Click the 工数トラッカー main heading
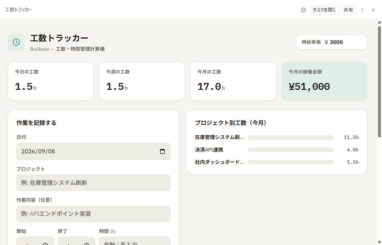 pyautogui.click(x=59, y=38)
